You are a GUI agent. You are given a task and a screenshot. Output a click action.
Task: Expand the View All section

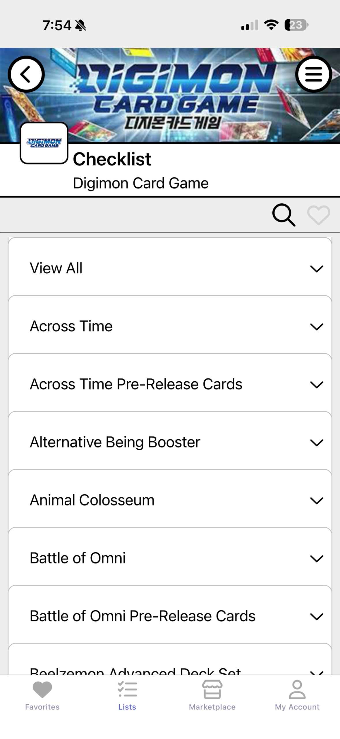click(316, 269)
